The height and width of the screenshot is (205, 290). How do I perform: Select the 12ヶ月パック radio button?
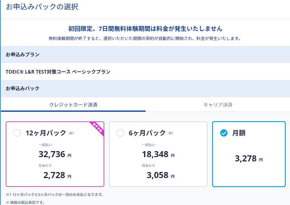(x=17, y=133)
